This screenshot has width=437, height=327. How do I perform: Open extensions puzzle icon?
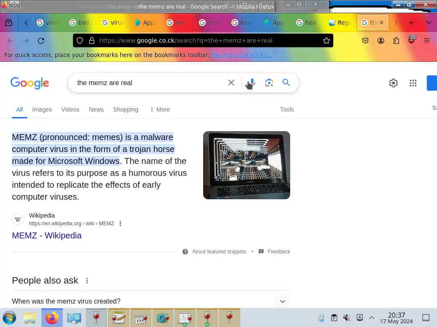[396, 40]
